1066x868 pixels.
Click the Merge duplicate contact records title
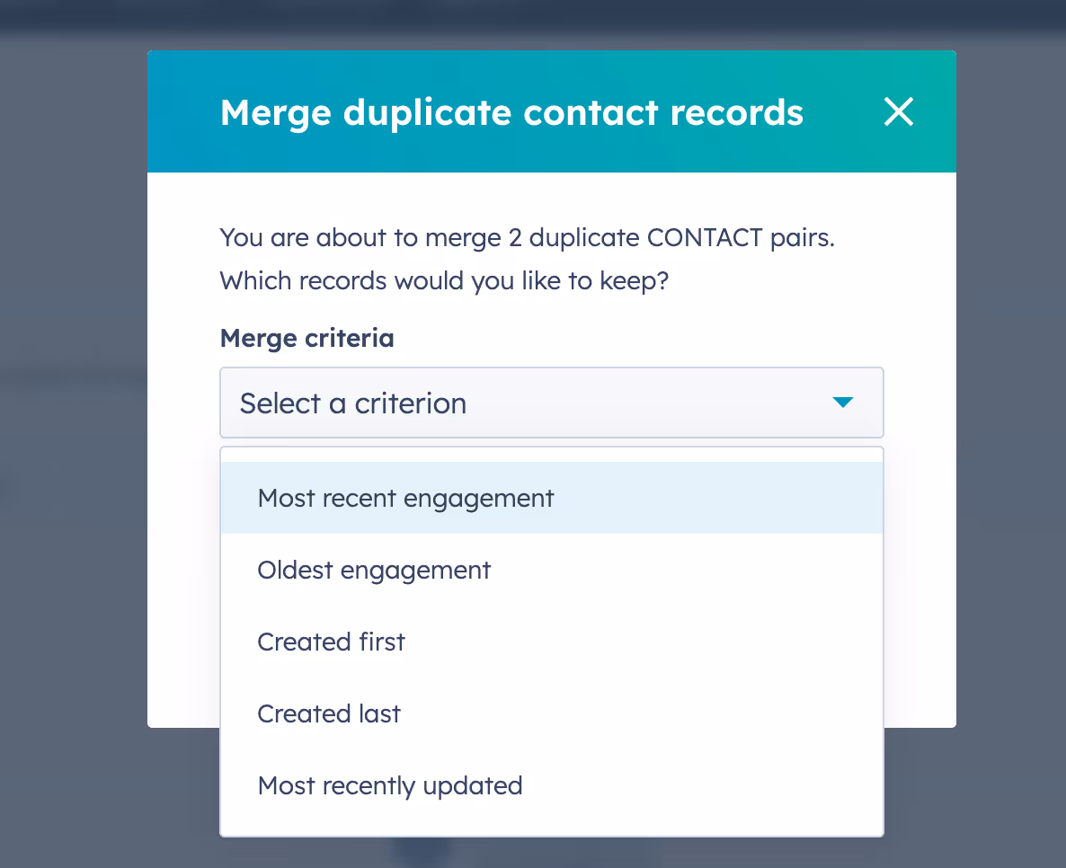click(511, 112)
